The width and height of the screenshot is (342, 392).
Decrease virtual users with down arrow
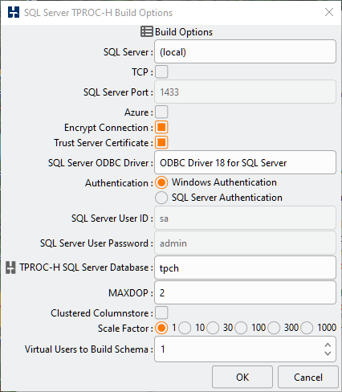[328, 353]
